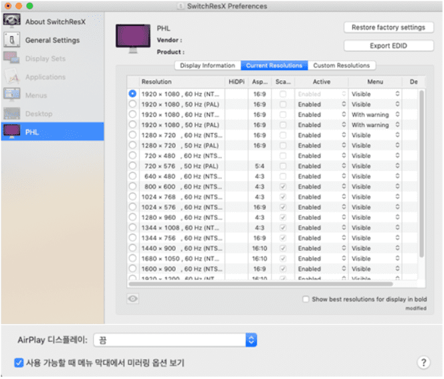Click Export EDID button
The image size is (444, 379).
pos(388,45)
